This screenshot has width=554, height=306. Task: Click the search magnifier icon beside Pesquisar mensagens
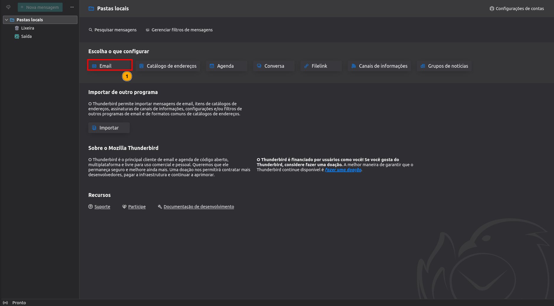point(91,30)
